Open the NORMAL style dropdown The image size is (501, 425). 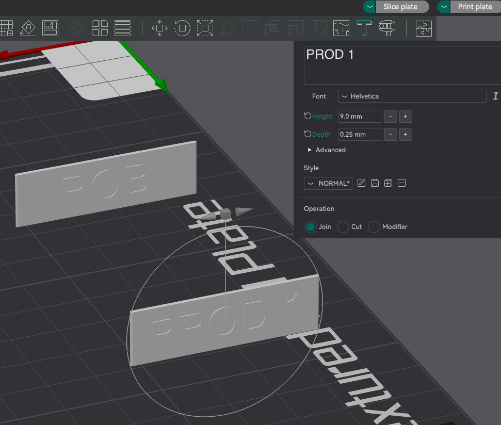[x=328, y=183]
